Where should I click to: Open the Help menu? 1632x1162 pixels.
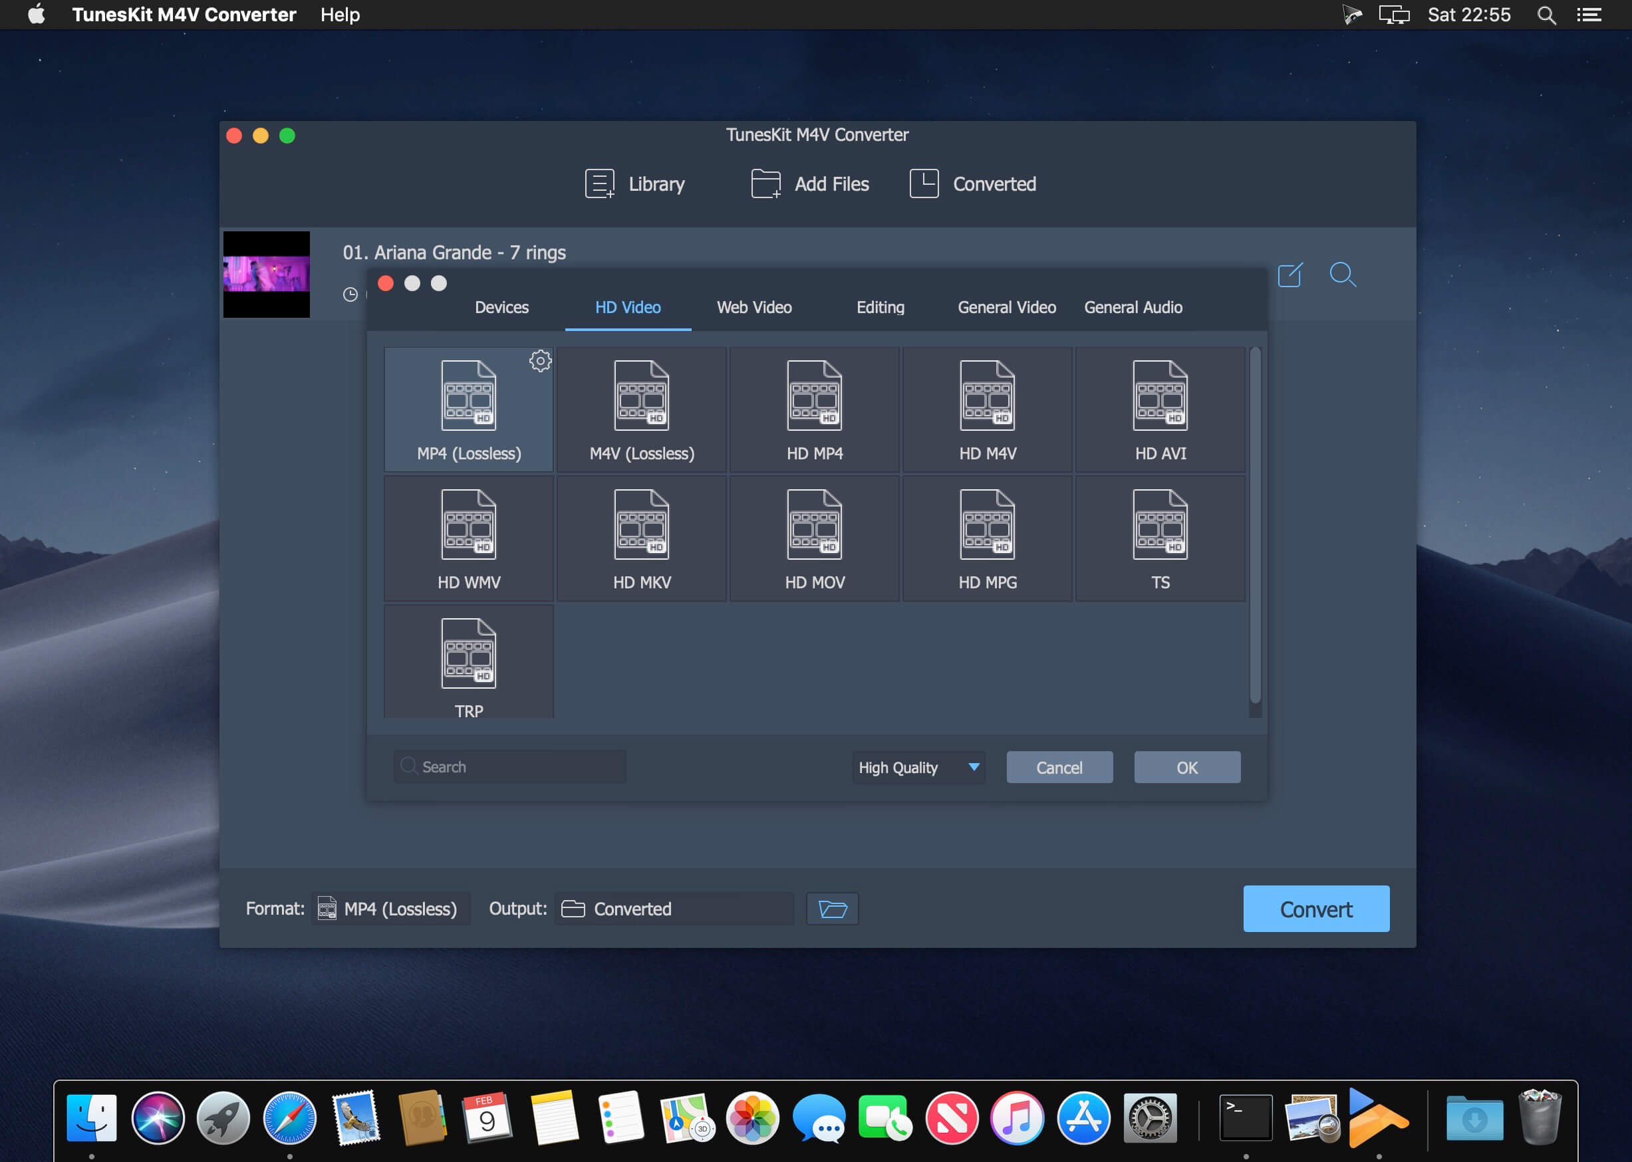(x=340, y=15)
